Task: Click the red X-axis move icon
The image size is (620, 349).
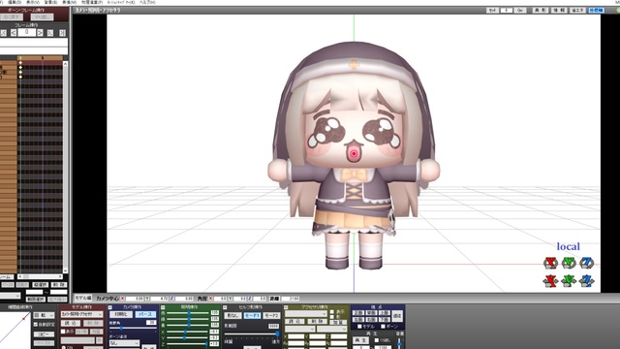Action: coord(550,280)
